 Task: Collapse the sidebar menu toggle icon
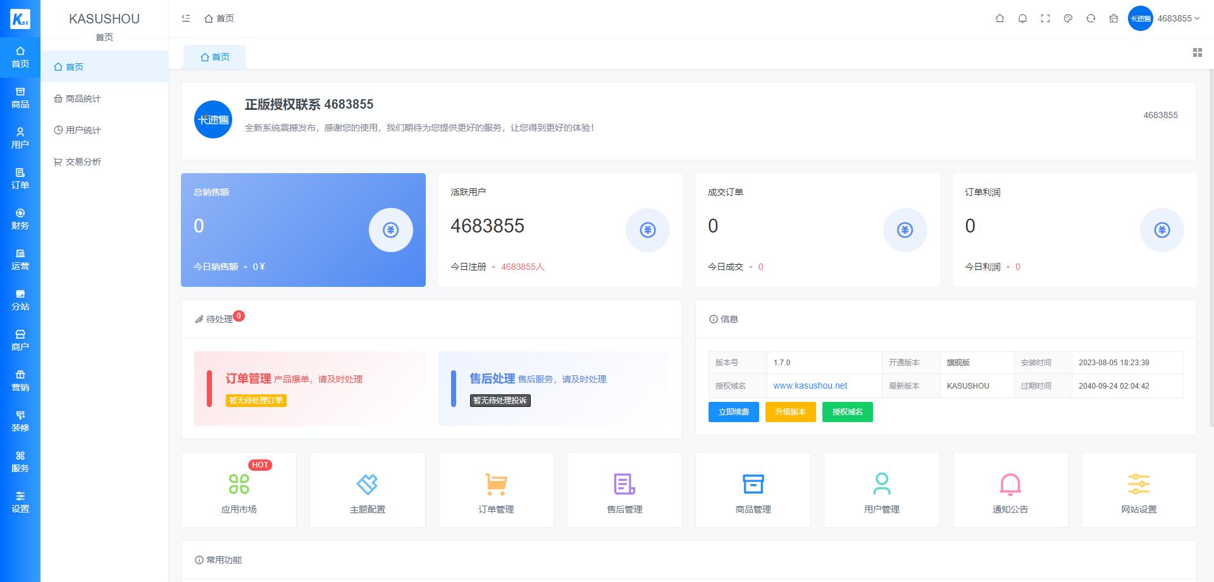186,18
